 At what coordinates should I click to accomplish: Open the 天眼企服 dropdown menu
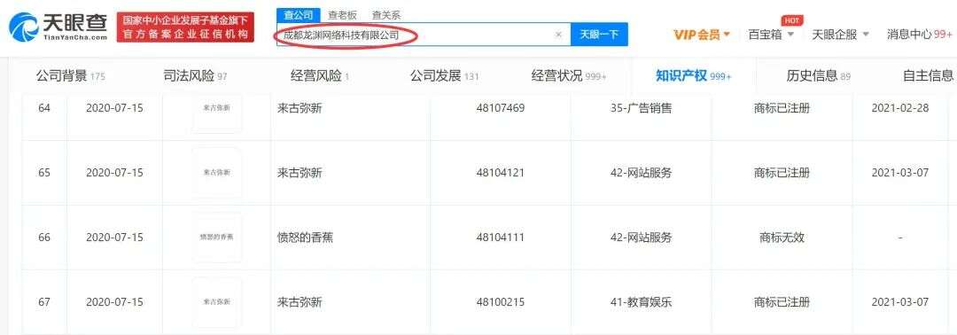[841, 35]
